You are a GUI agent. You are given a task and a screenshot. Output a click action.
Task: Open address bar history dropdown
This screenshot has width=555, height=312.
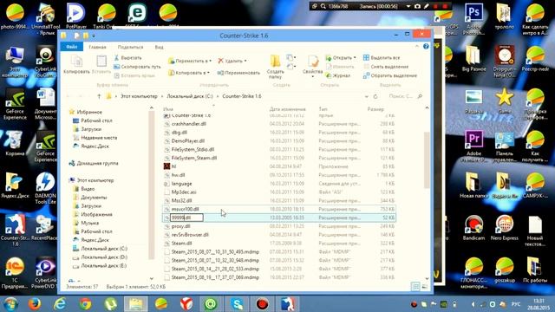[x=366, y=96]
